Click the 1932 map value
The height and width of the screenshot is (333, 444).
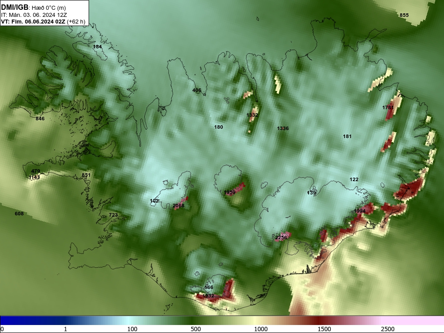tap(208, 296)
